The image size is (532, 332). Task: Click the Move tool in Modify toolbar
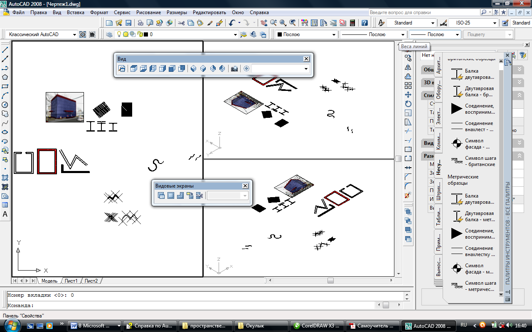point(408,95)
